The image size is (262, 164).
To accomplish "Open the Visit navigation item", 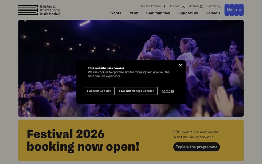I will (134, 13).
